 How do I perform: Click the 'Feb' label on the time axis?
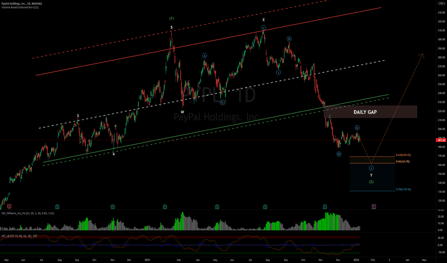(373, 260)
